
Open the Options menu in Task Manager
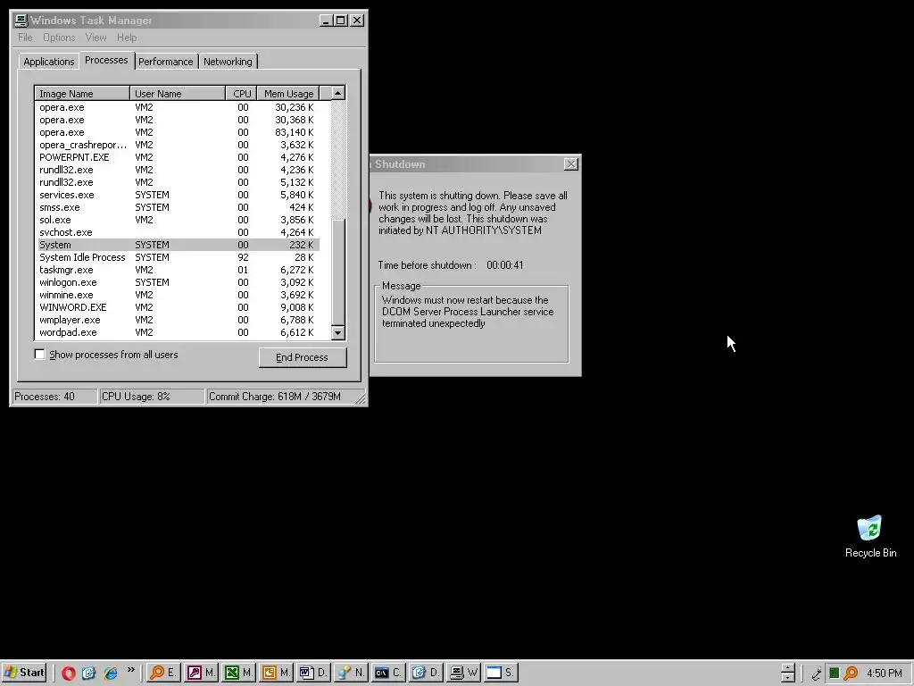(59, 38)
